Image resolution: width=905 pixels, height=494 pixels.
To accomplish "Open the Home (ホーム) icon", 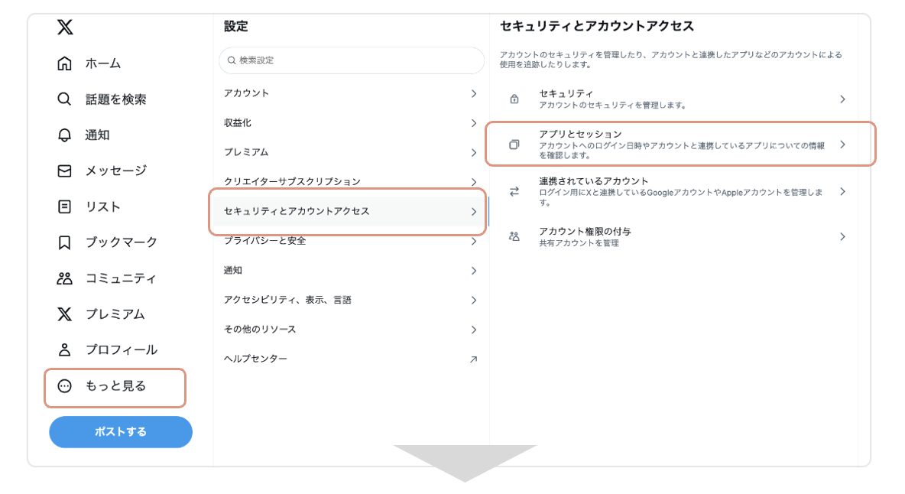I will [x=65, y=63].
